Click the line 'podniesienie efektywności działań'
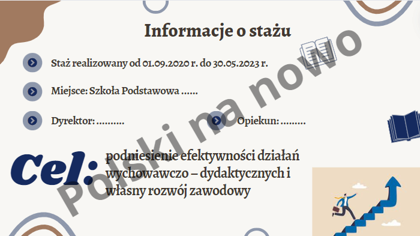420x236 pixels. 203,156
